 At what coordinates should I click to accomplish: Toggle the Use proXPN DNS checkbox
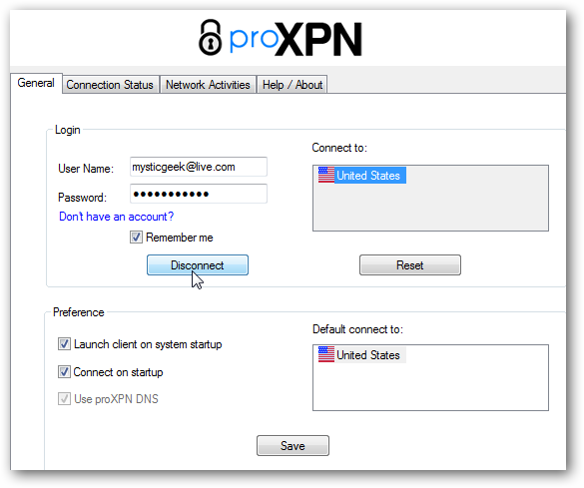pos(64,398)
